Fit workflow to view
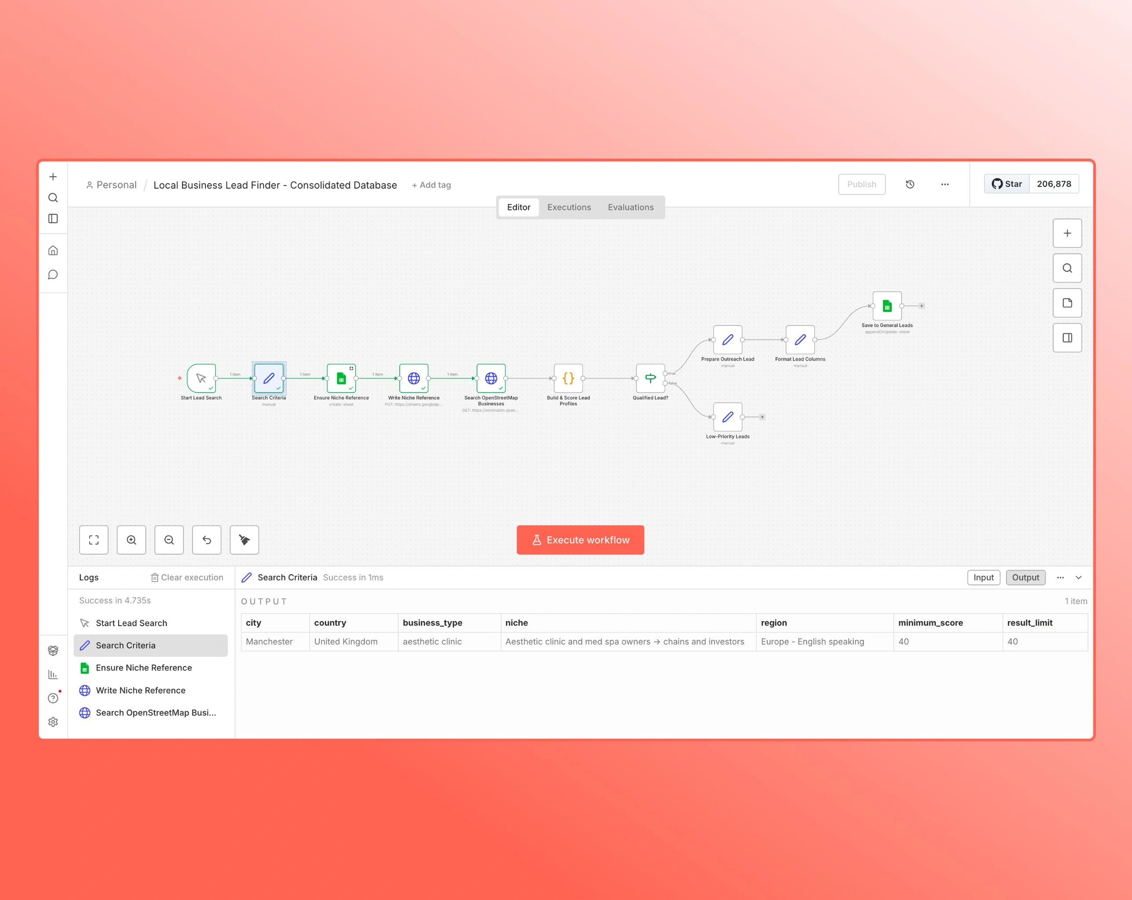This screenshot has height=900, width=1132. point(94,539)
